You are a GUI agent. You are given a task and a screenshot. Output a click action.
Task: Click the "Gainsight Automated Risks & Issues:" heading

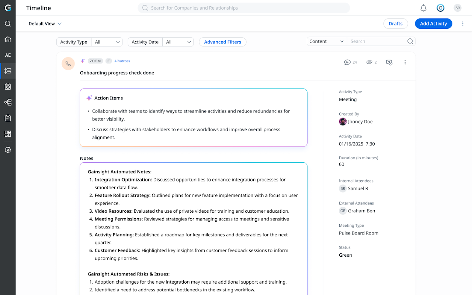point(129,274)
